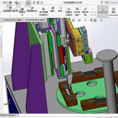This screenshot has height=118, width=118.
Task: Click the help question mark icon
Action: [x=102, y=2]
